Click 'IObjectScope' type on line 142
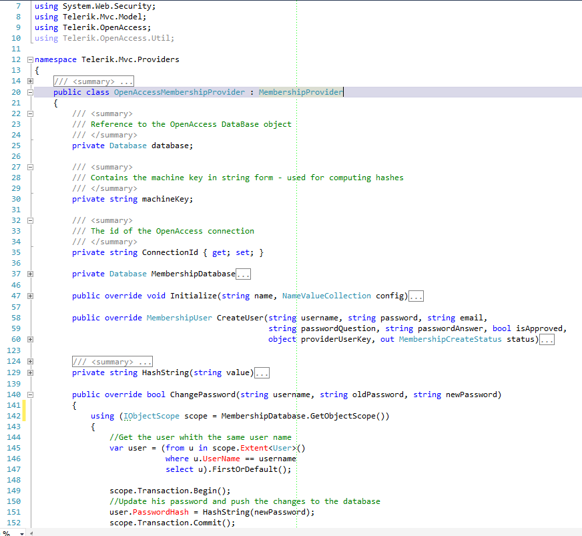 (x=152, y=416)
